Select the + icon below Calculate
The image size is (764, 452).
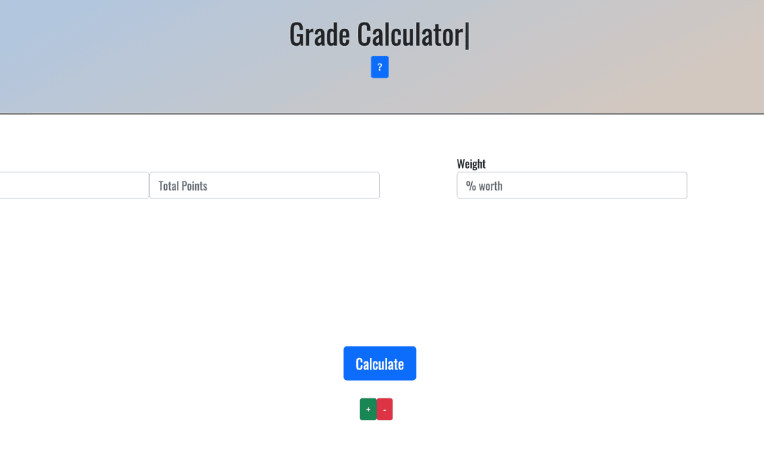coord(368,409)
